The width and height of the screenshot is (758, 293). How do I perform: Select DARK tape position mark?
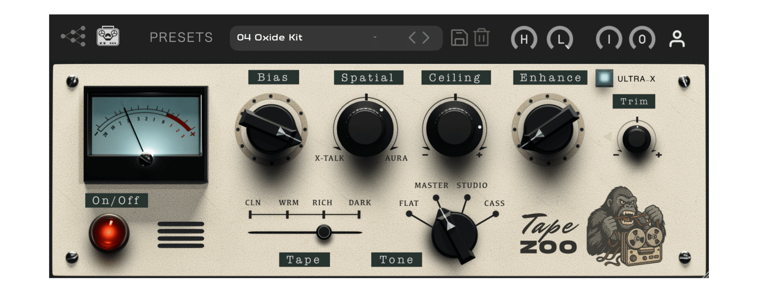click(359, 214)
